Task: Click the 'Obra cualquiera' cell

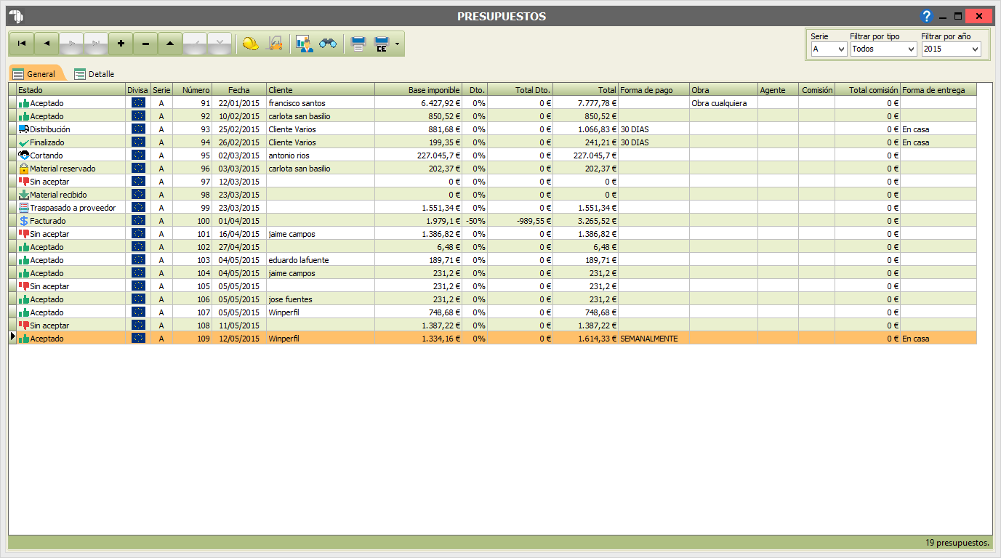Action: point(723,103)
